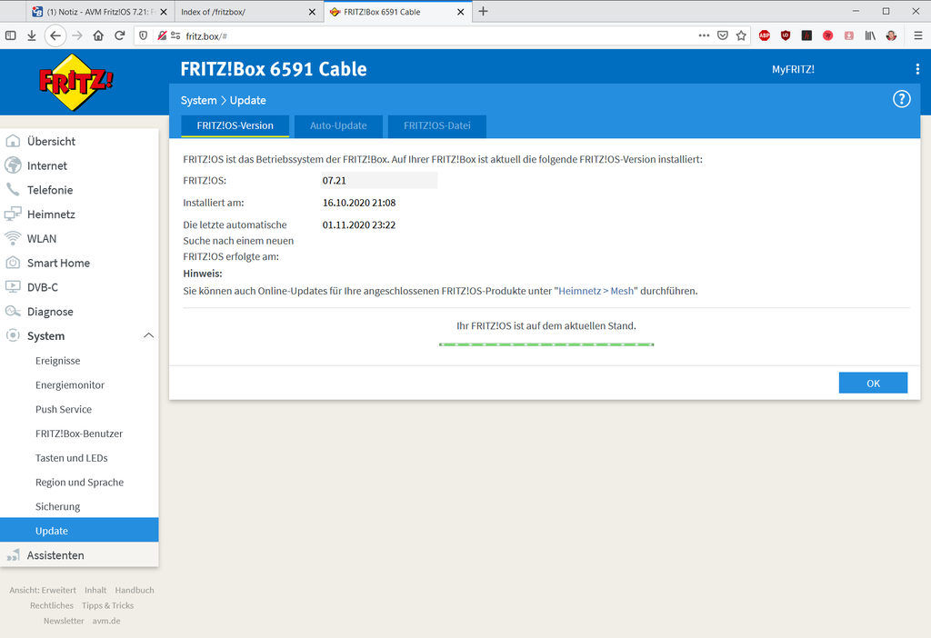Open the Handbuch footer link

pyautogui.click(x=135, y=590)
